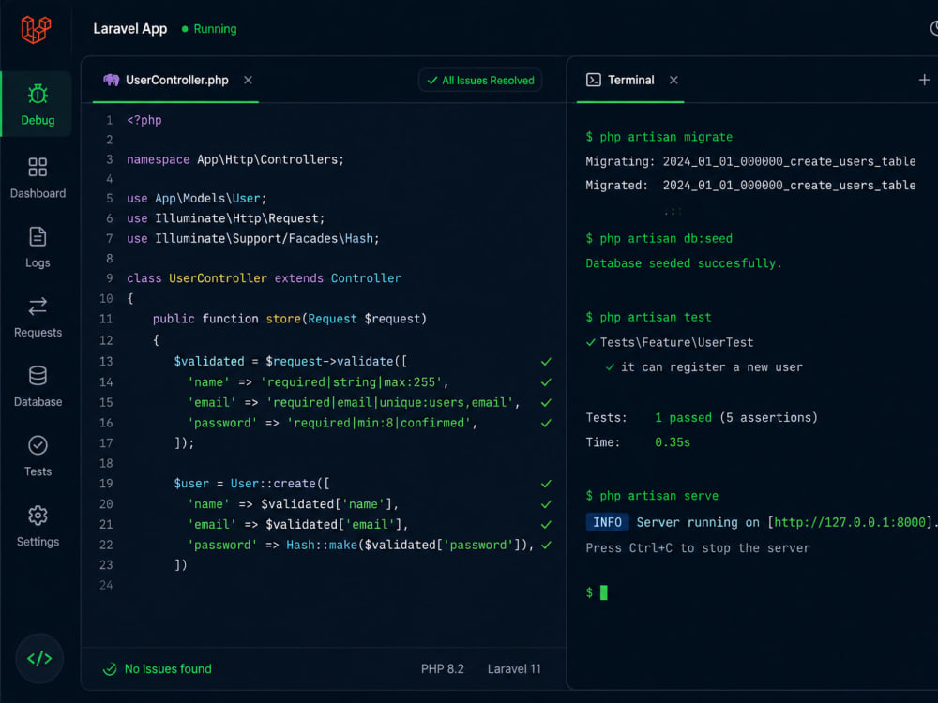Click the green Running status dot

pyautogui.click(x=185, y=29)
